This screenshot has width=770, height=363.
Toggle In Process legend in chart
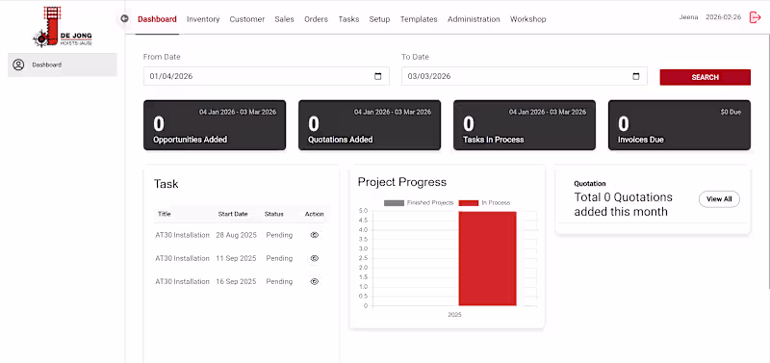click(484, 203)
